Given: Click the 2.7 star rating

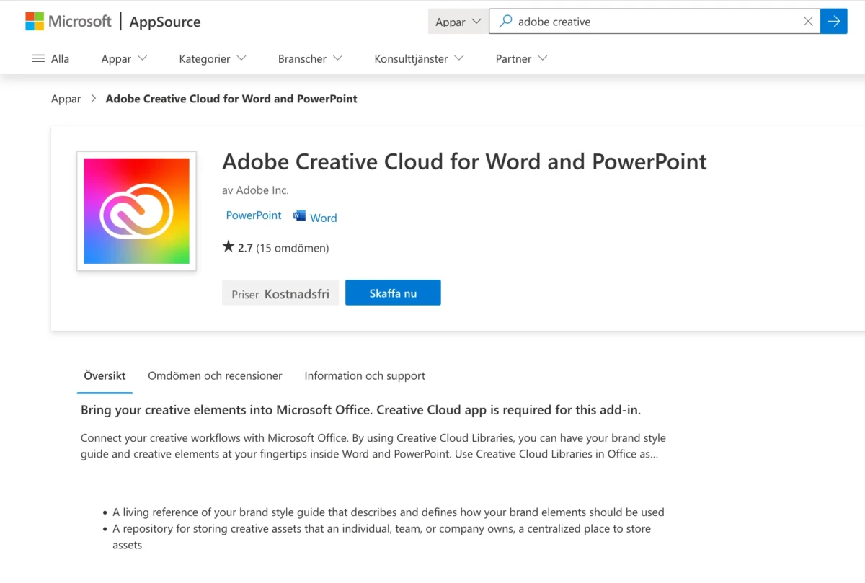Looking at the screenshot, I should (238, 247).
